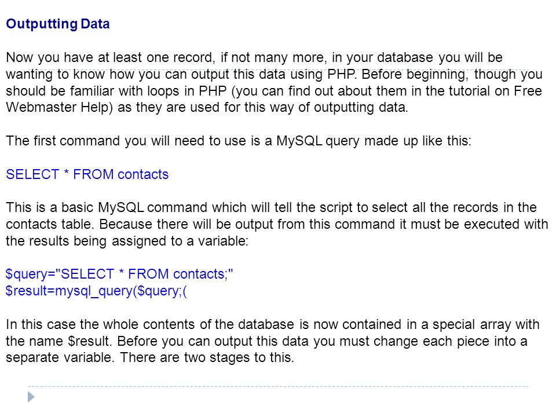Click the phrase contacts table

[50, 224]
